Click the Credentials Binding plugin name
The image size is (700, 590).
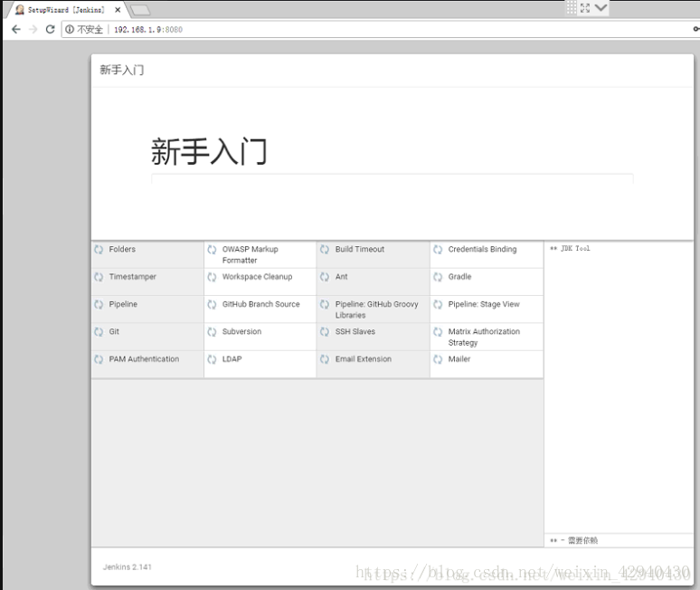pyautogui.click(x=483, y=249)
